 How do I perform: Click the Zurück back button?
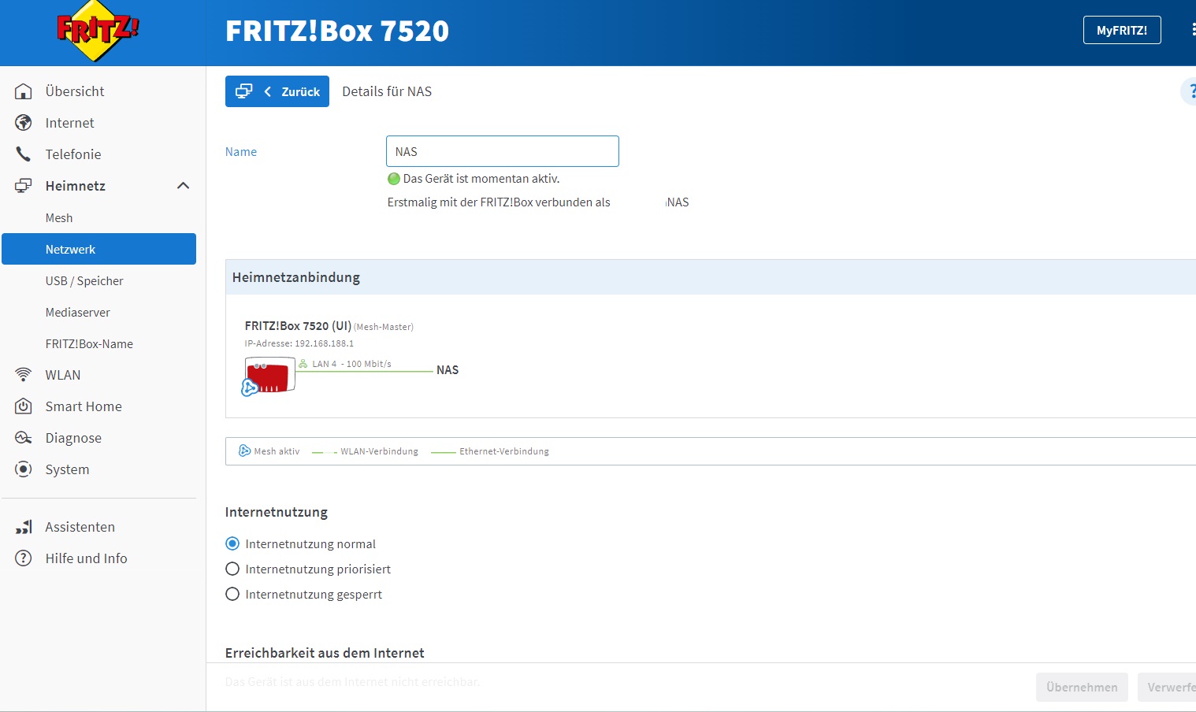click(277, 91)
